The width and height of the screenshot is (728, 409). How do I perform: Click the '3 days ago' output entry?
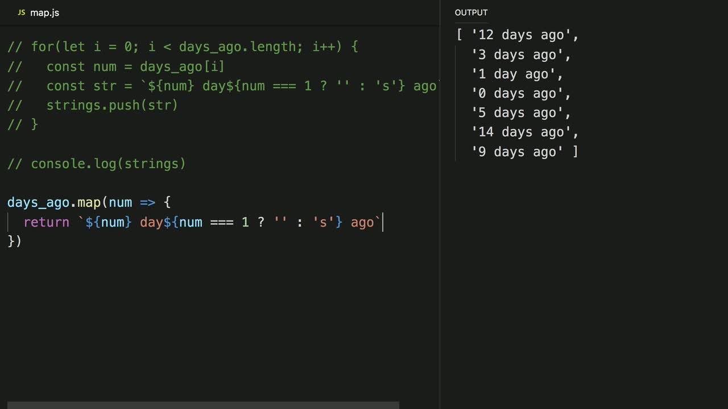click(x=520, y=55)
